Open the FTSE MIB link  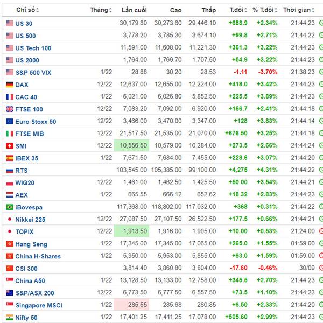(30, 134)
